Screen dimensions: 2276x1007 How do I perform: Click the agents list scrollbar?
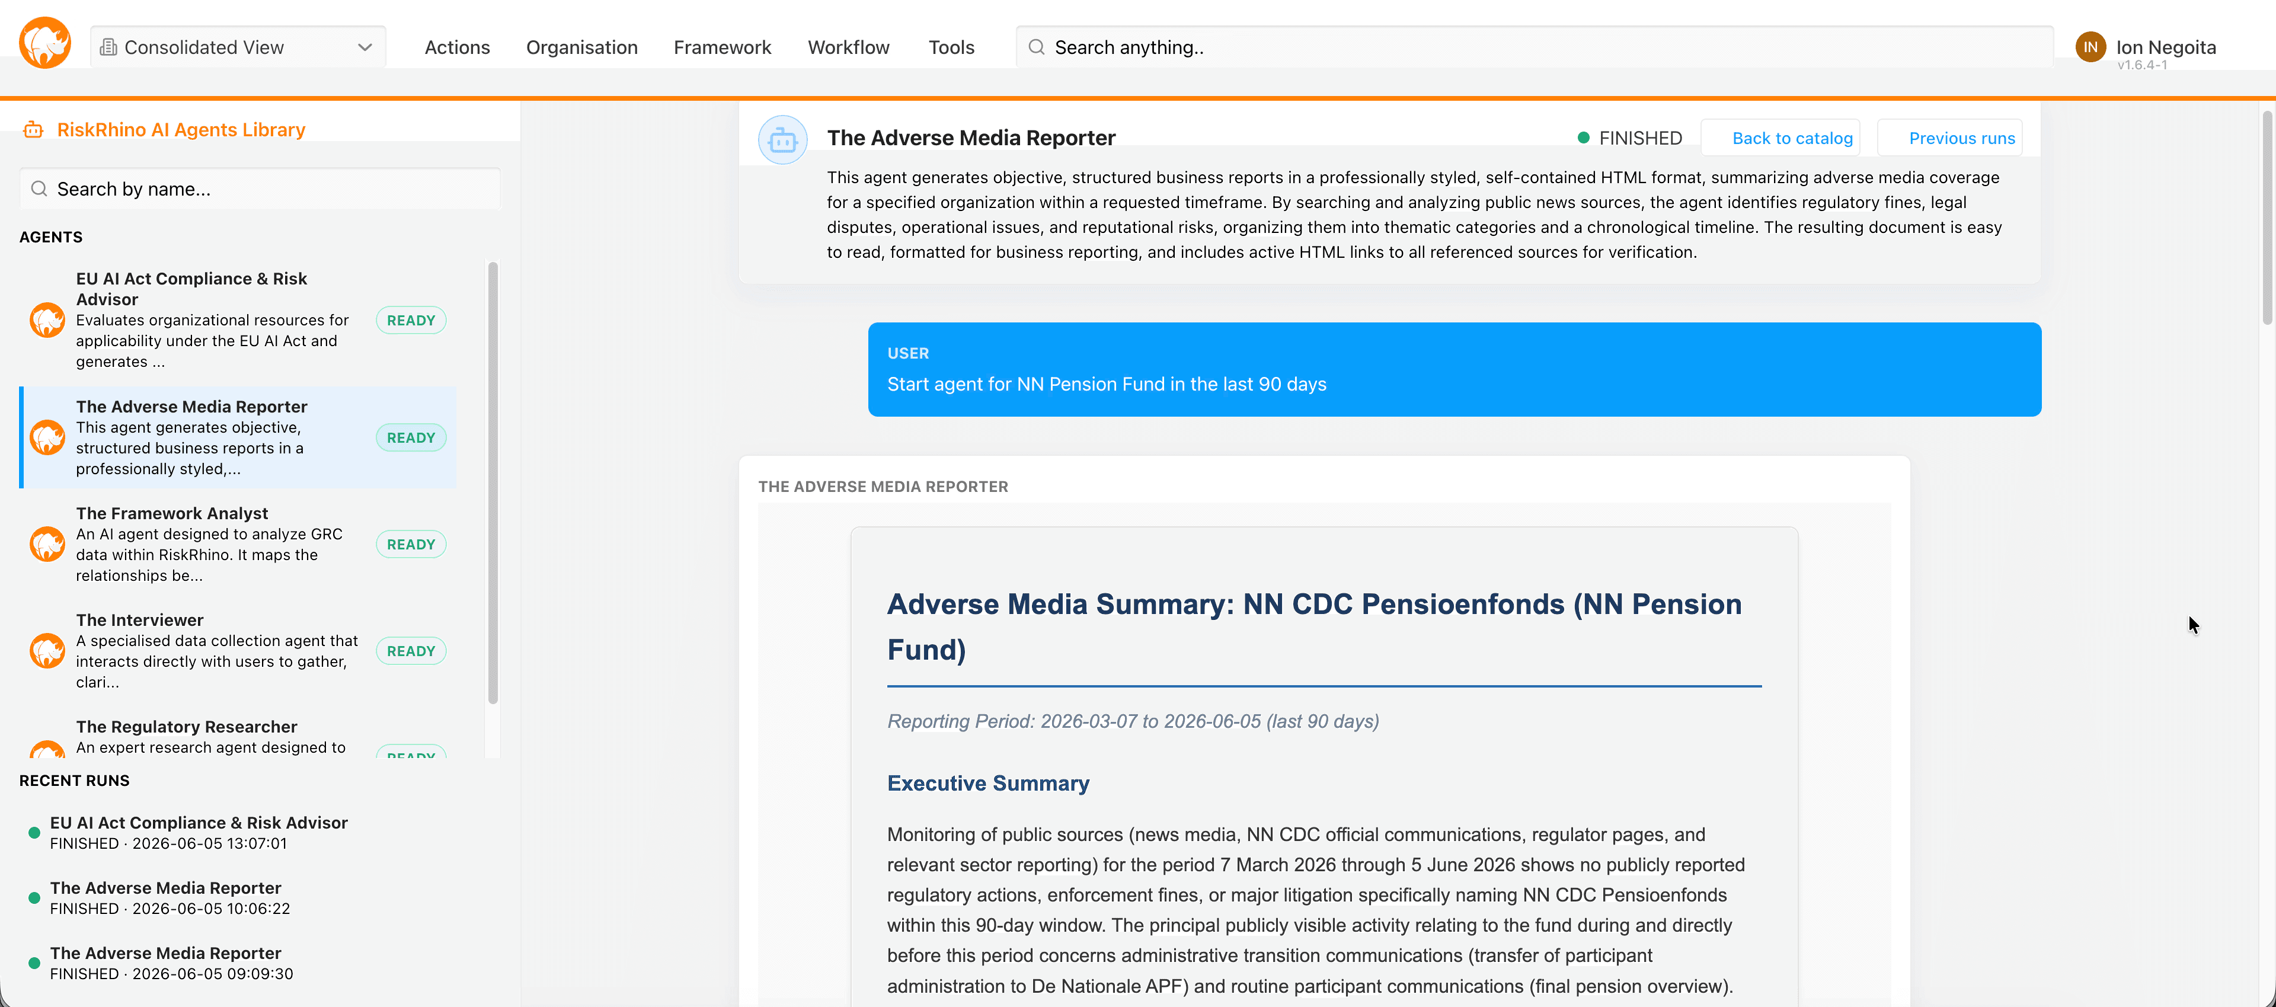[493, 483]
